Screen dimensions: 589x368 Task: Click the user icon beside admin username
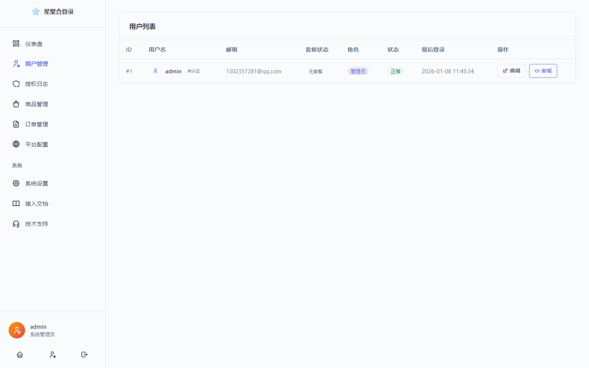pos(156,71)
